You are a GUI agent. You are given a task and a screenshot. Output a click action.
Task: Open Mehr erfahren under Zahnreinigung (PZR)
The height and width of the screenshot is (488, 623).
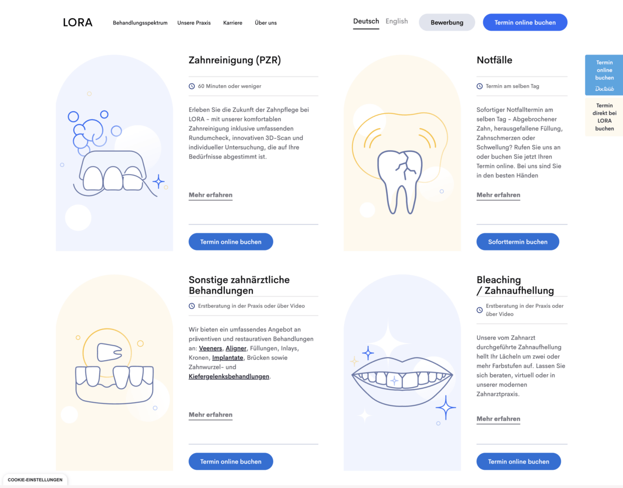click(x=211, y=195)
